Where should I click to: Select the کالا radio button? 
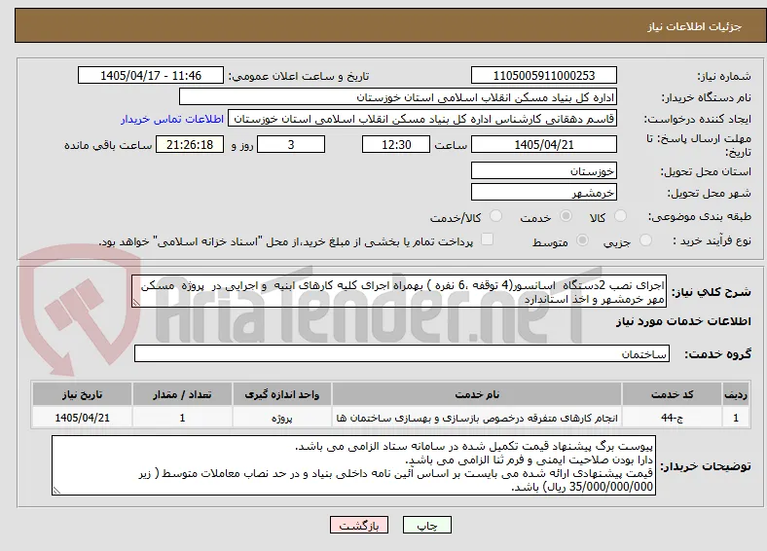(x=620, y=216)
